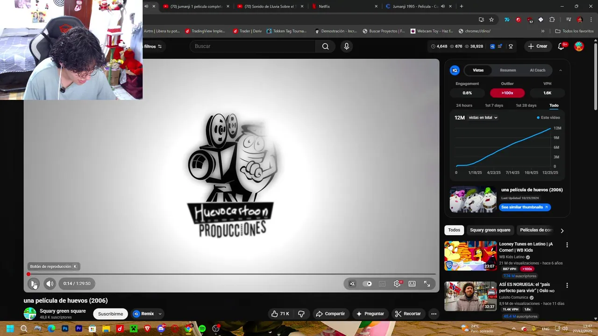The image size is (598, 336).
Task: Toggle the subtitles button in player
Action: pos(382,284)
